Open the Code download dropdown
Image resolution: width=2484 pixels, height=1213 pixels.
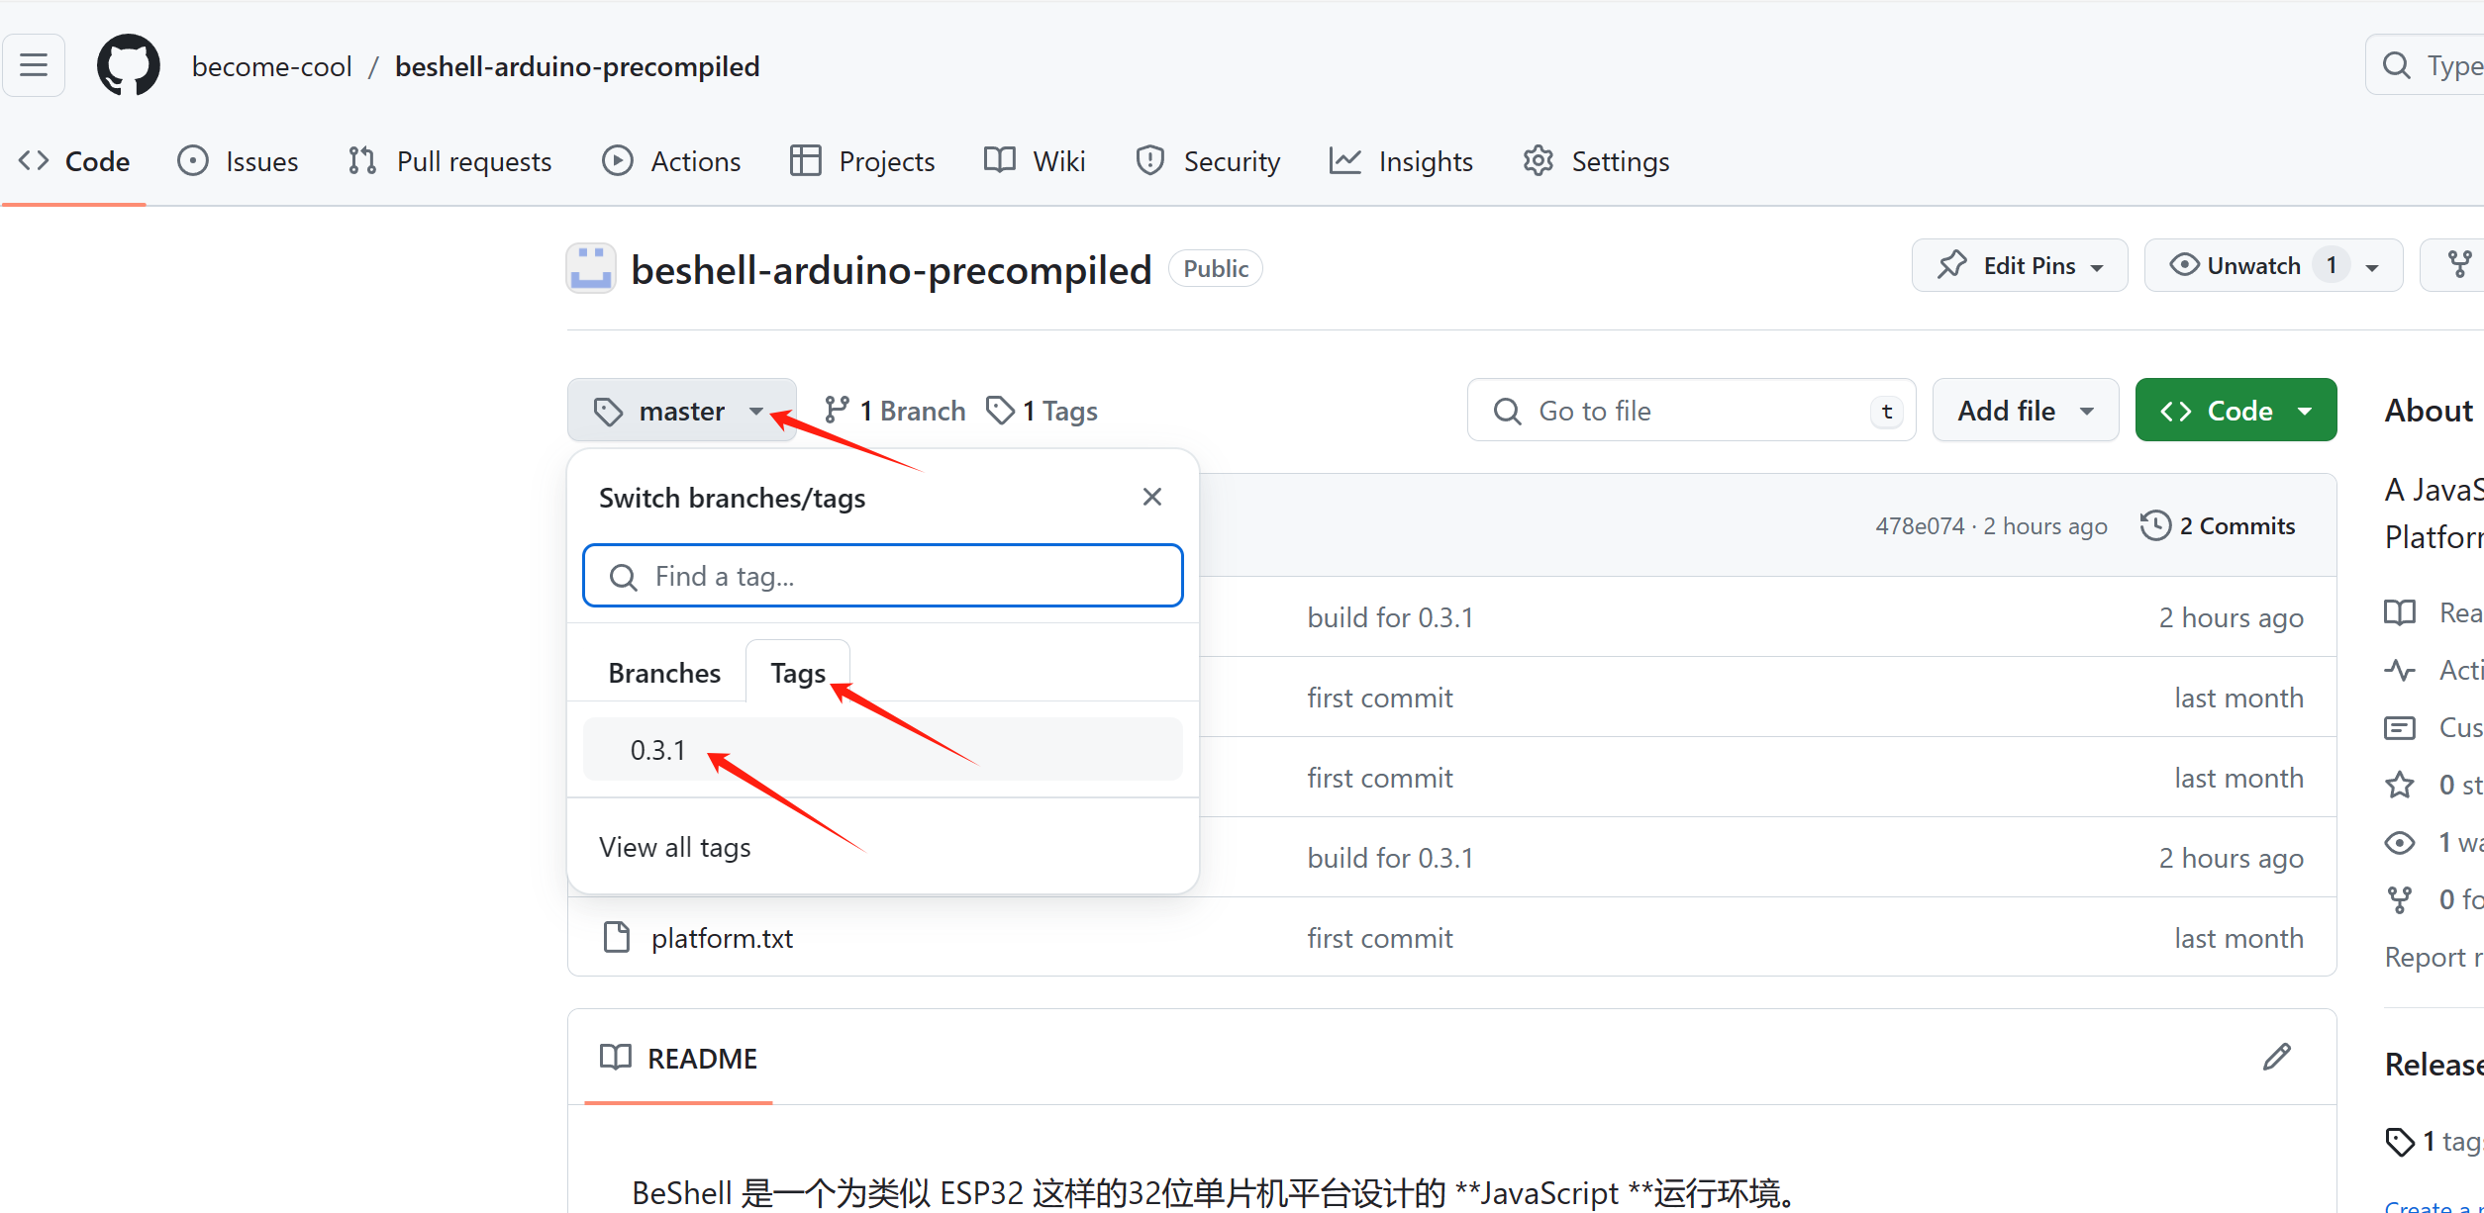(2236, 411)
